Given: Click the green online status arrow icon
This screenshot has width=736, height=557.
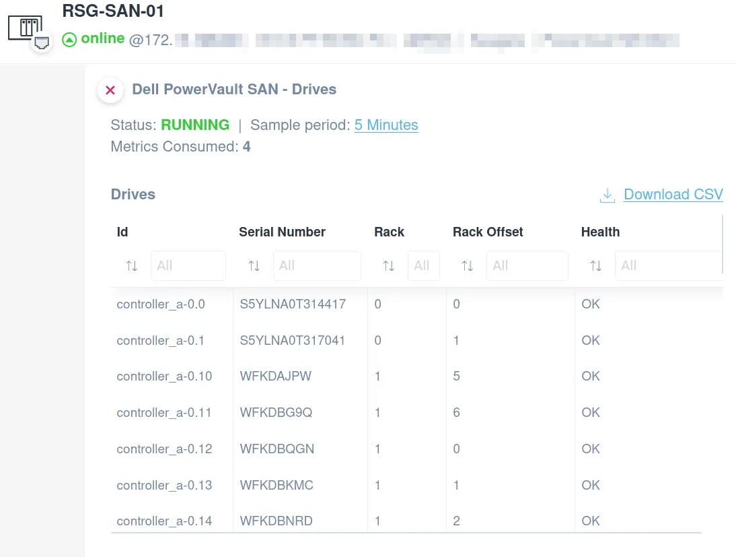Looking at the screenshot, I should pos(68,38).
